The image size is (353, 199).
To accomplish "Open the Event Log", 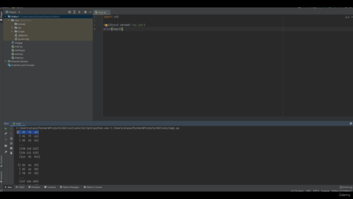I will tap(346, 187).
